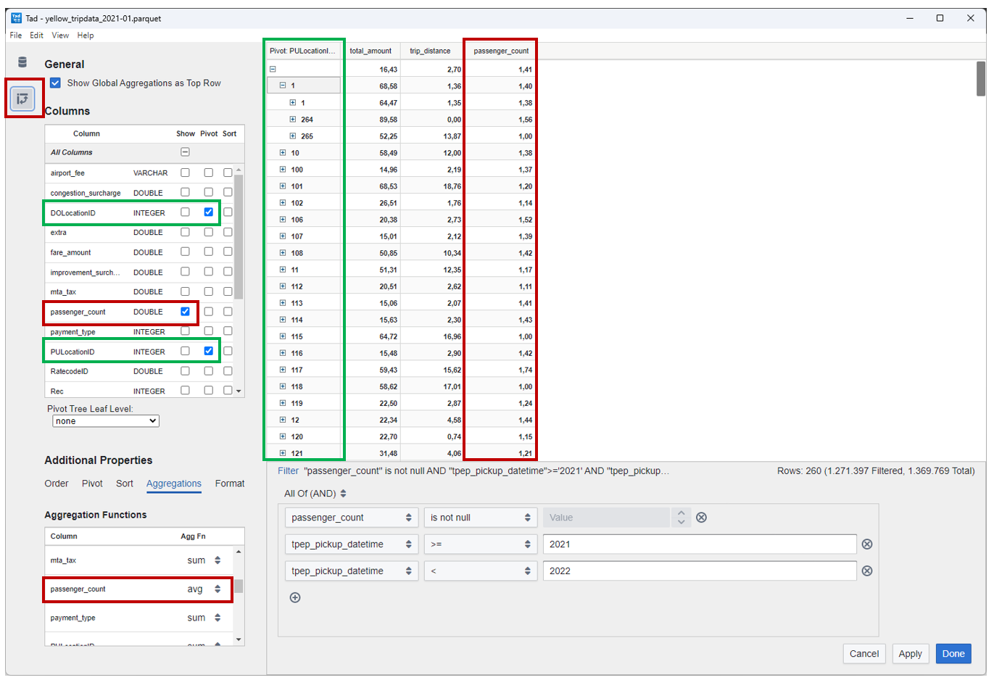
Task: Open the View menu
Action: coord(60,35)
